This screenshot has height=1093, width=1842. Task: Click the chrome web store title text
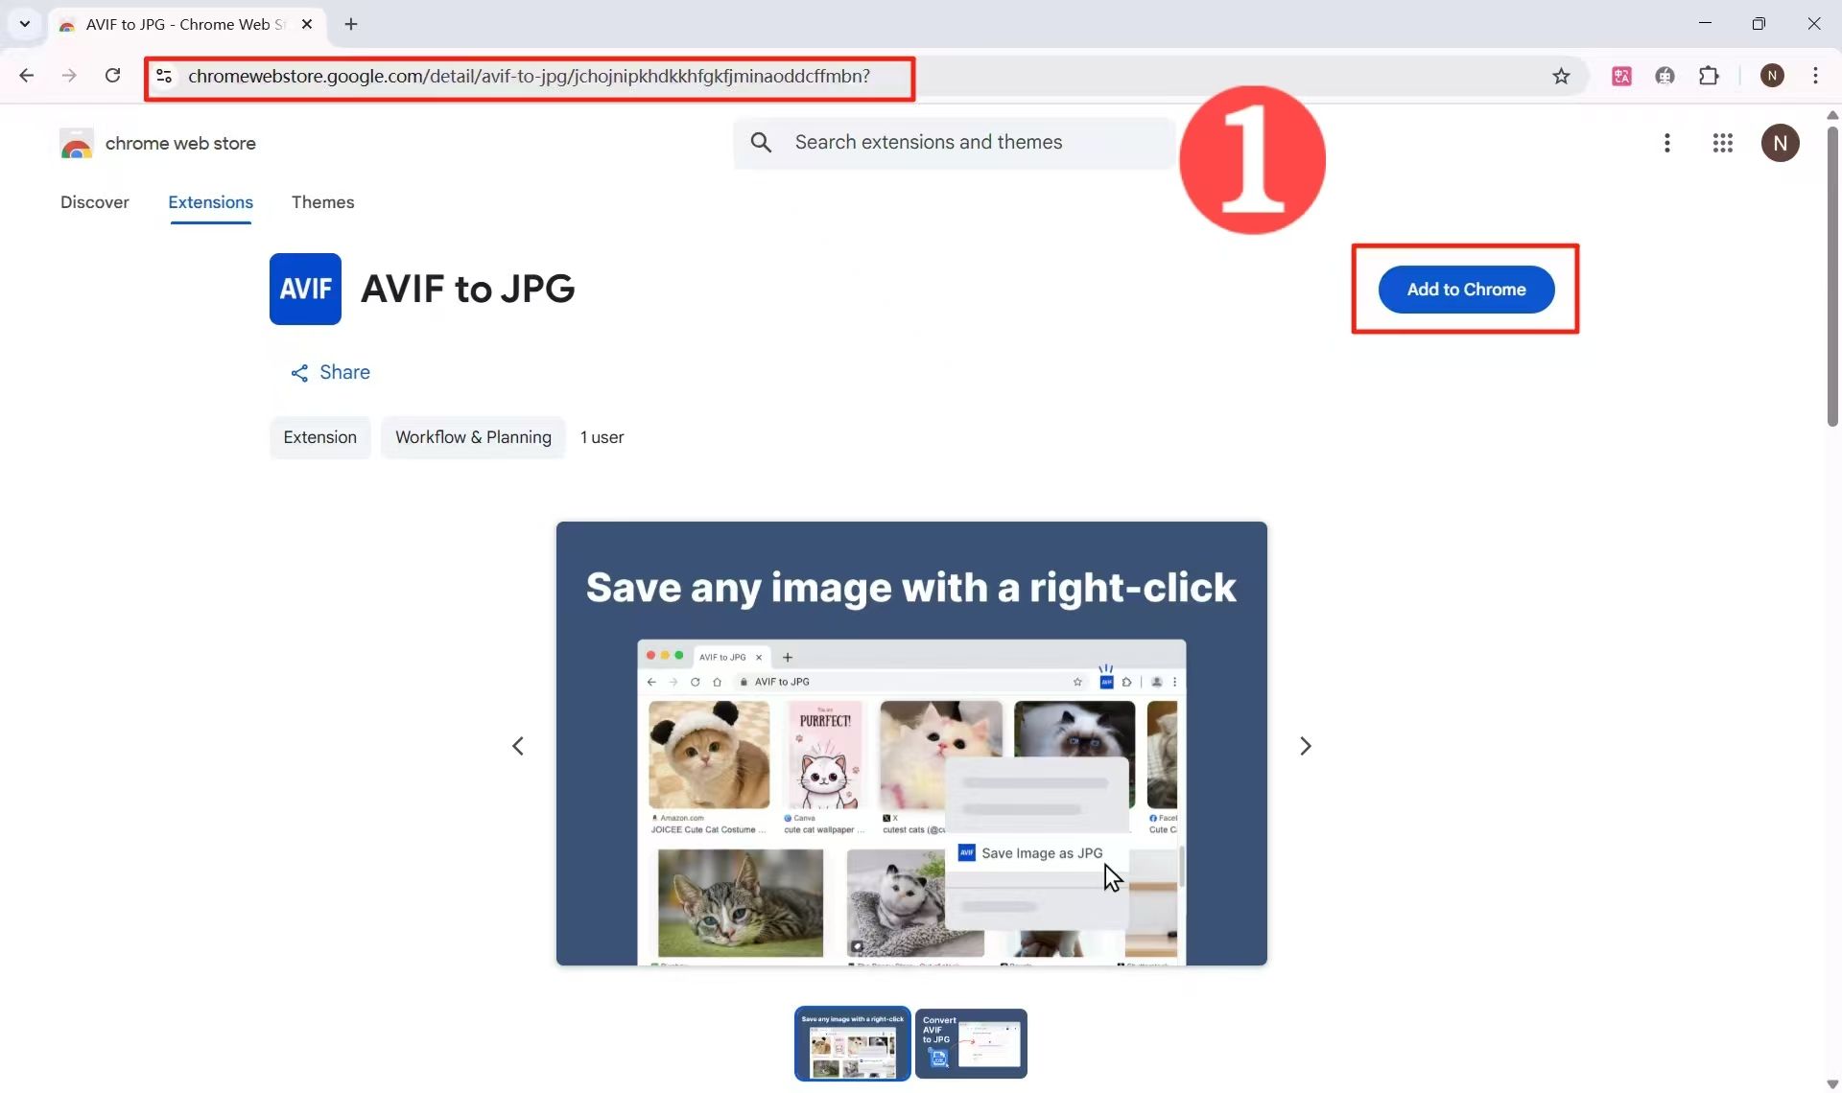coord(180,143)
